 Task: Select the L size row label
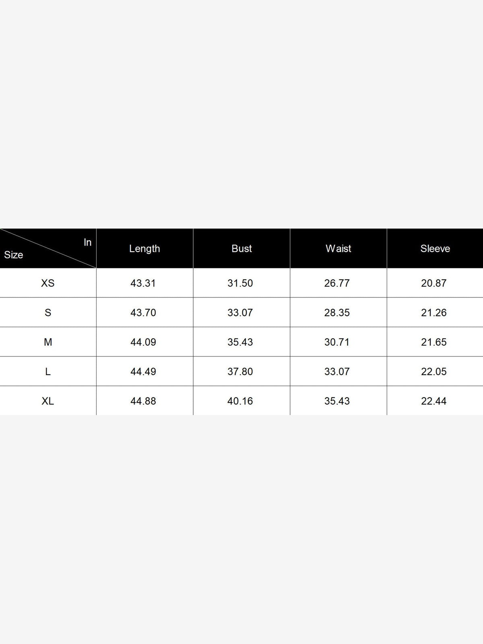click(48, 372)
